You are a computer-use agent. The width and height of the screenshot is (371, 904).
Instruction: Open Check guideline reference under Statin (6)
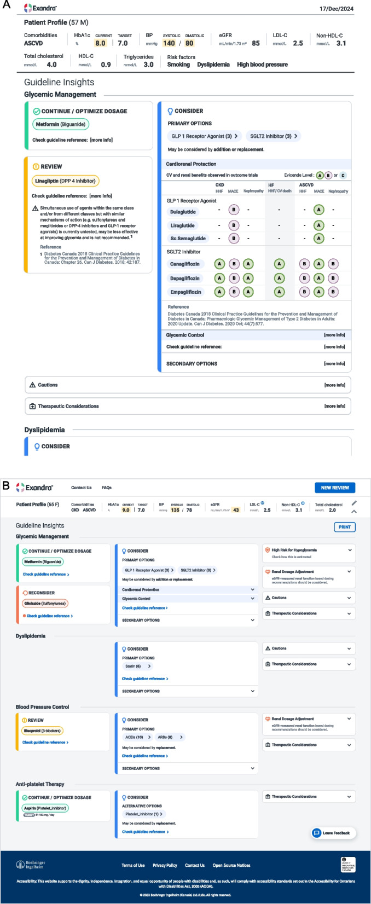144,679
